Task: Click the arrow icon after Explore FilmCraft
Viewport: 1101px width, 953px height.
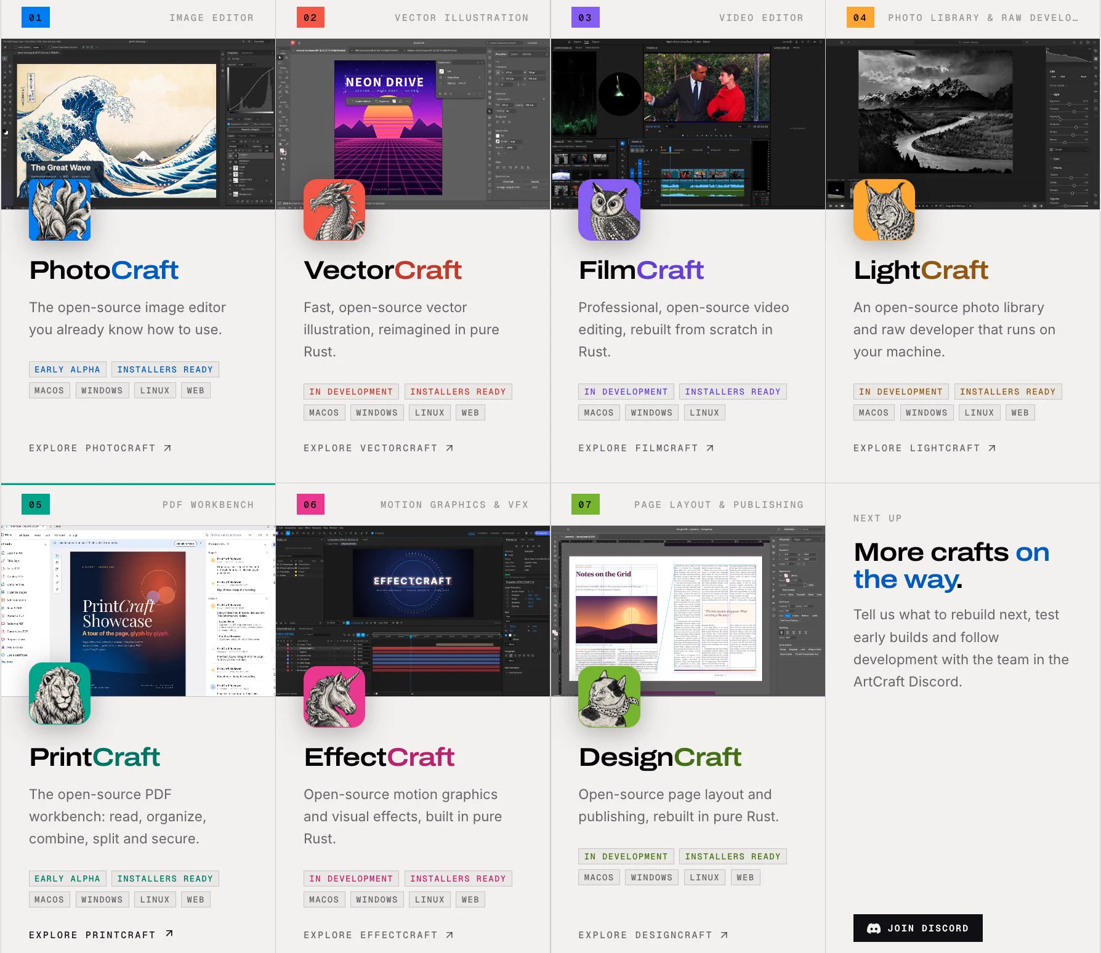Action: coord(710,448)
